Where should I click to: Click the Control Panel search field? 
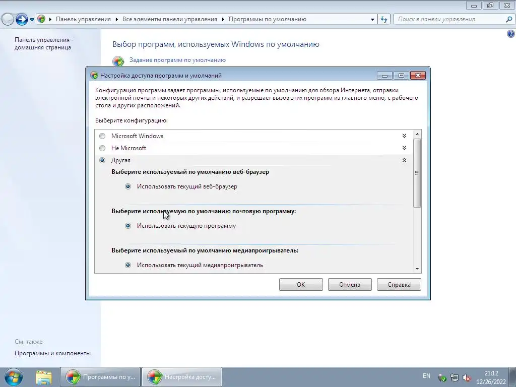pos(449,19)
